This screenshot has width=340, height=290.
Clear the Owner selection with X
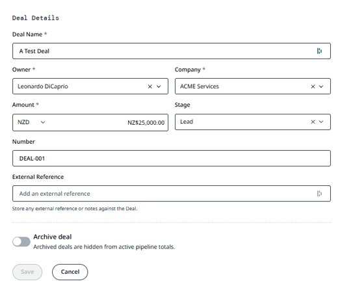150,86
